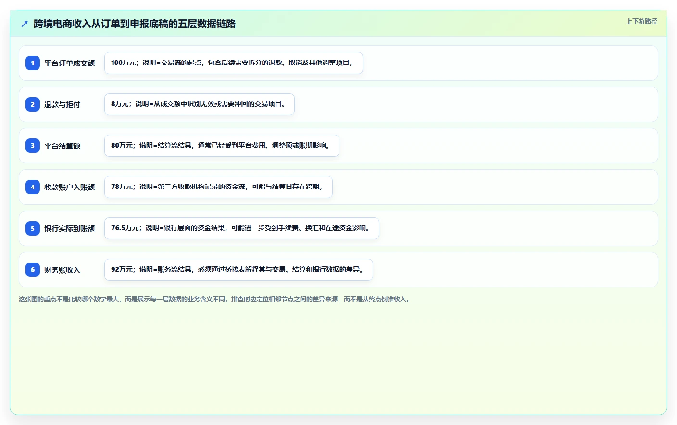Click the 财务账收入 label

point(62,270)
